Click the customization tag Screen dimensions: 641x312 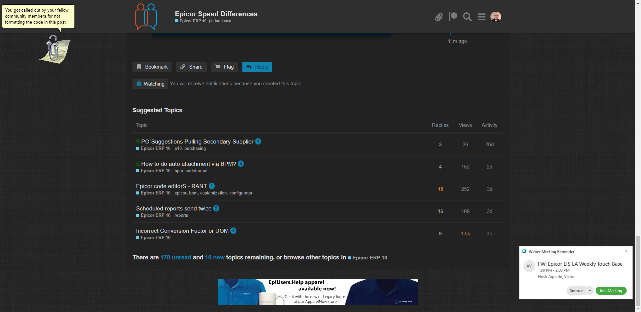[x=213, y=193]
